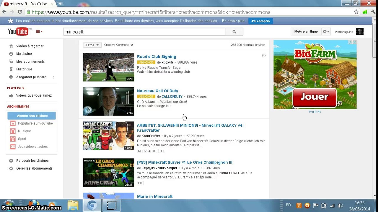Remove the Creative Commons filter
Screen dimensions: 378x212
131,45
